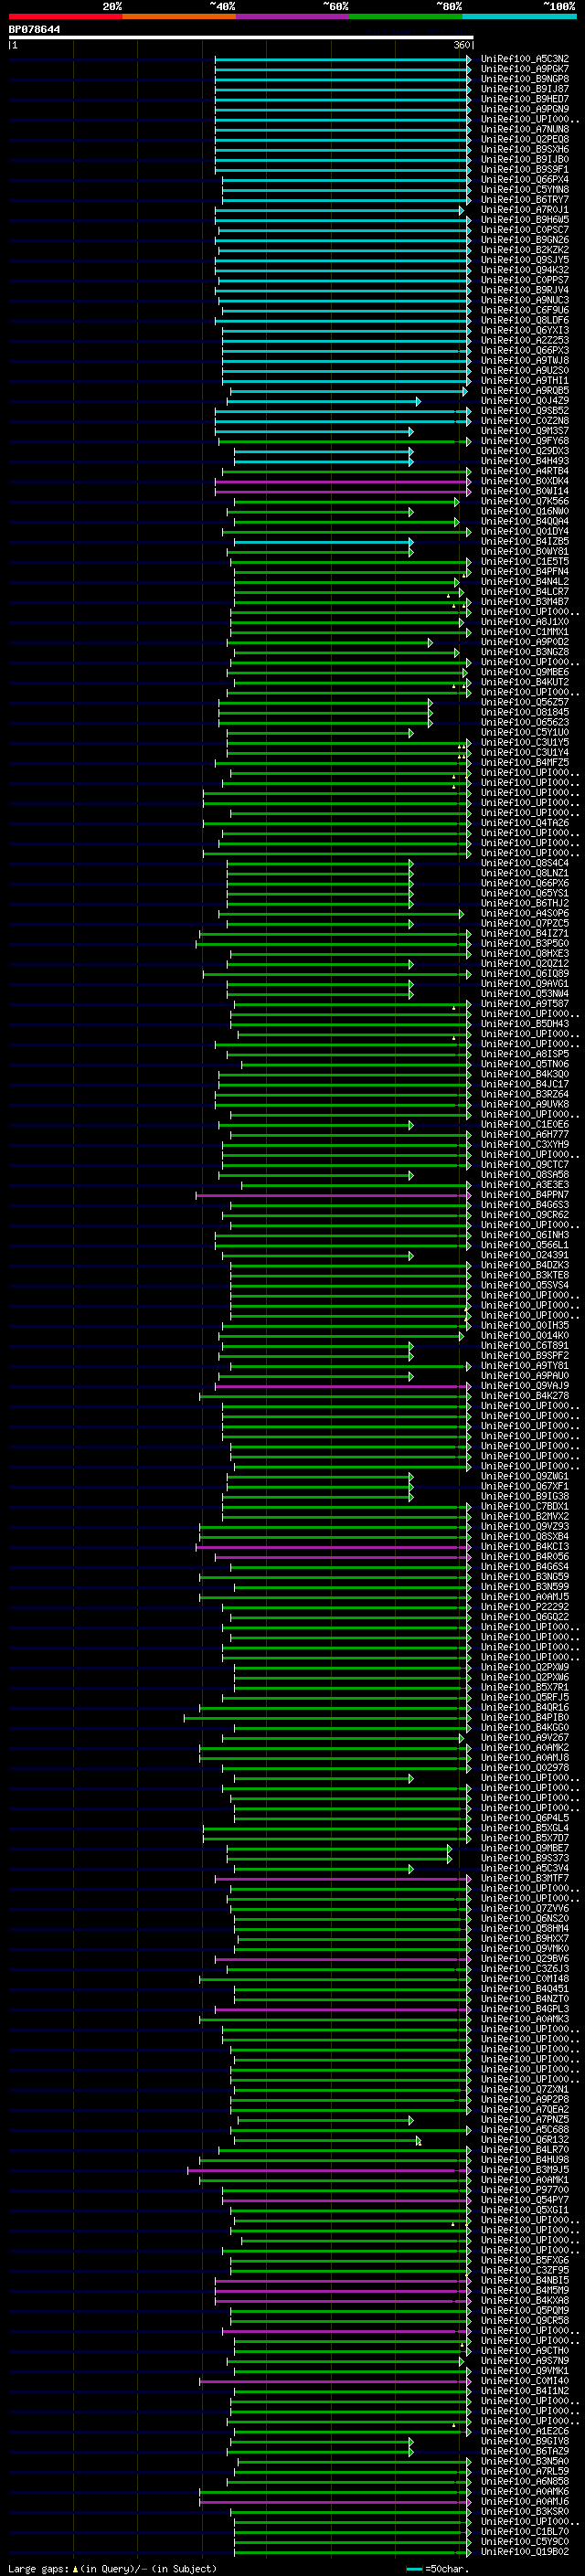Select the UniRef100_Q56Z57 label
The width and height of the screenshot is (585, 2576).
click(525, 702)
